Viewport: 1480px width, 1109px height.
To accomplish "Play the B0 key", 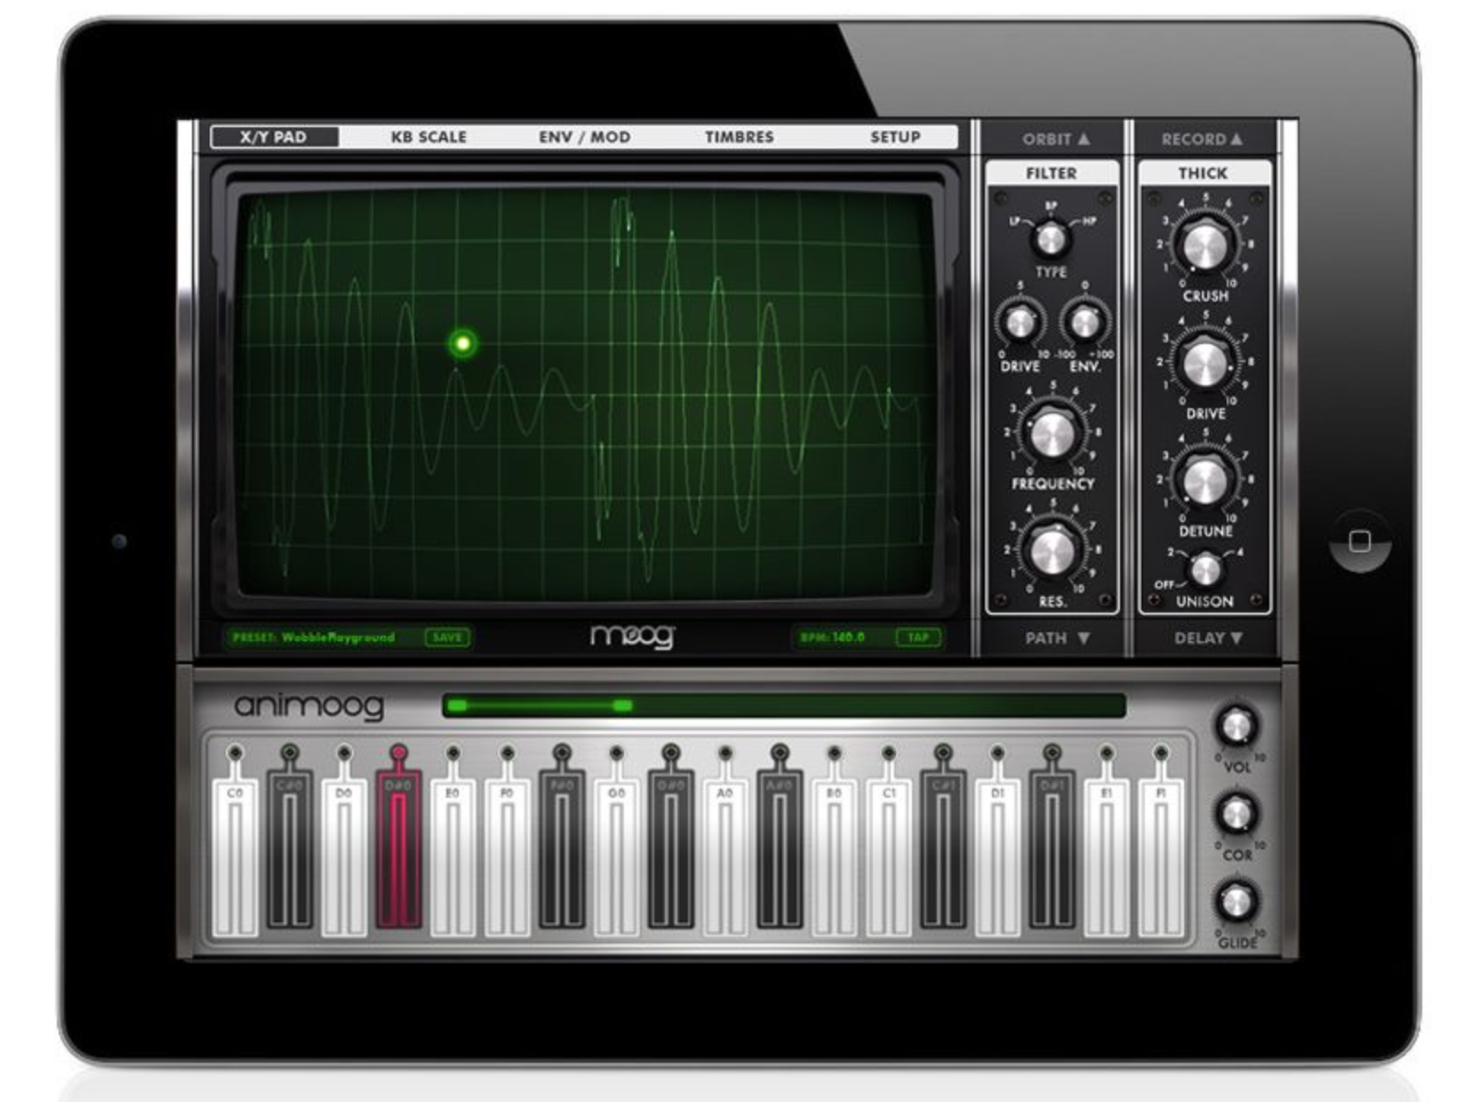I will pyautogui.click(x=834, y=856).
